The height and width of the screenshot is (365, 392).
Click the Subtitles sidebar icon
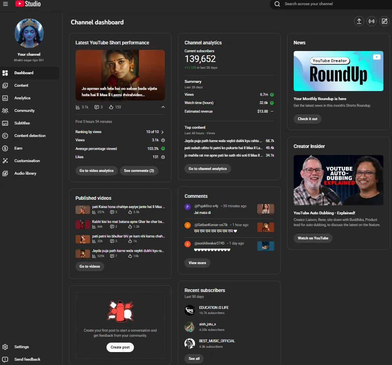[x=5, y=123]
